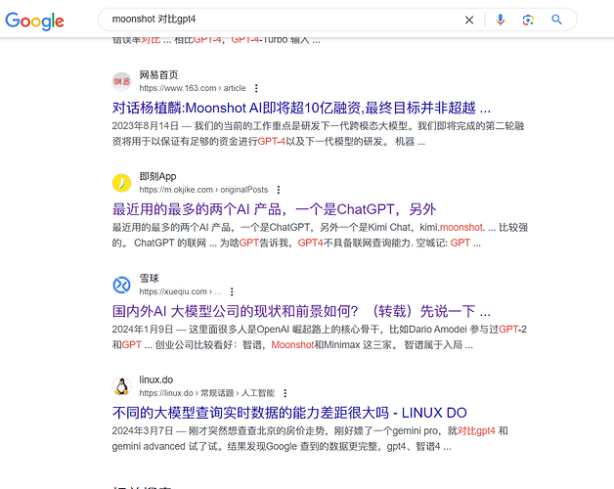Click the blue magnifier search icon
The image size is (614, 489).
[x=556, y=20]
